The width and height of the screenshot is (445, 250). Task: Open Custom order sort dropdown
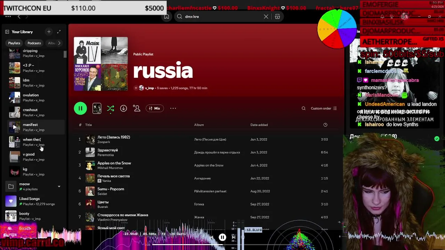pyautogui.click(x=324, y=108)
